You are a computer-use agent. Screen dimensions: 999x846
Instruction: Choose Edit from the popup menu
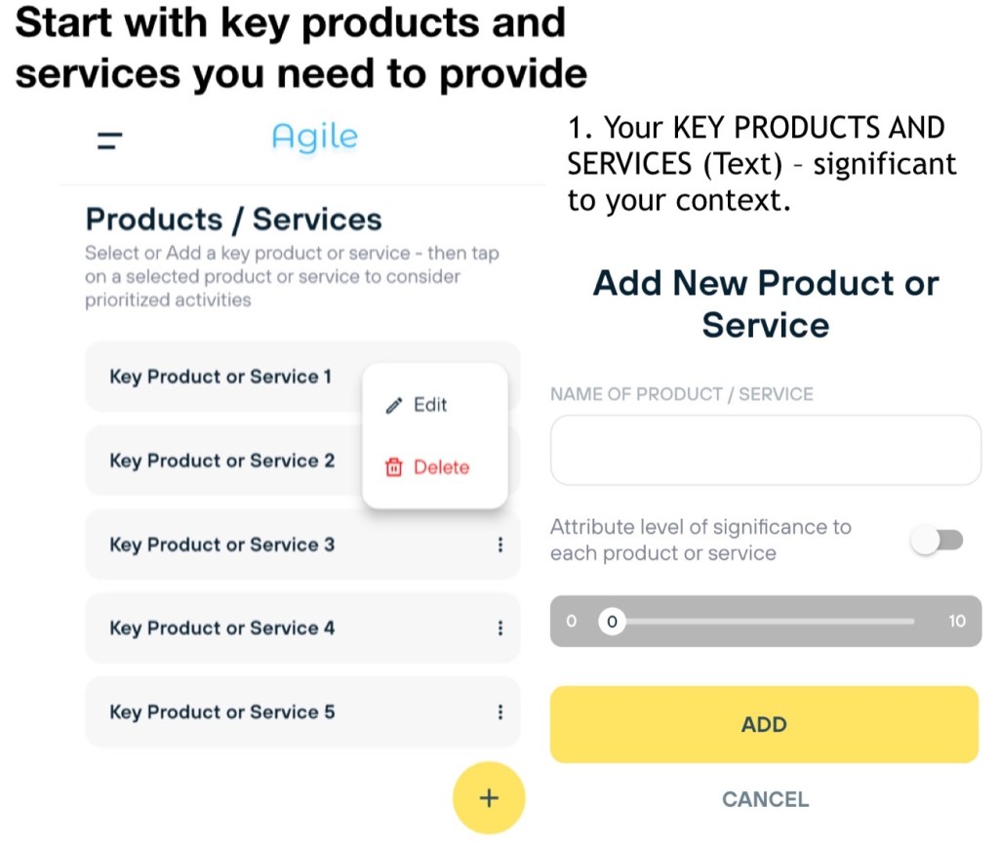point(430,405)
